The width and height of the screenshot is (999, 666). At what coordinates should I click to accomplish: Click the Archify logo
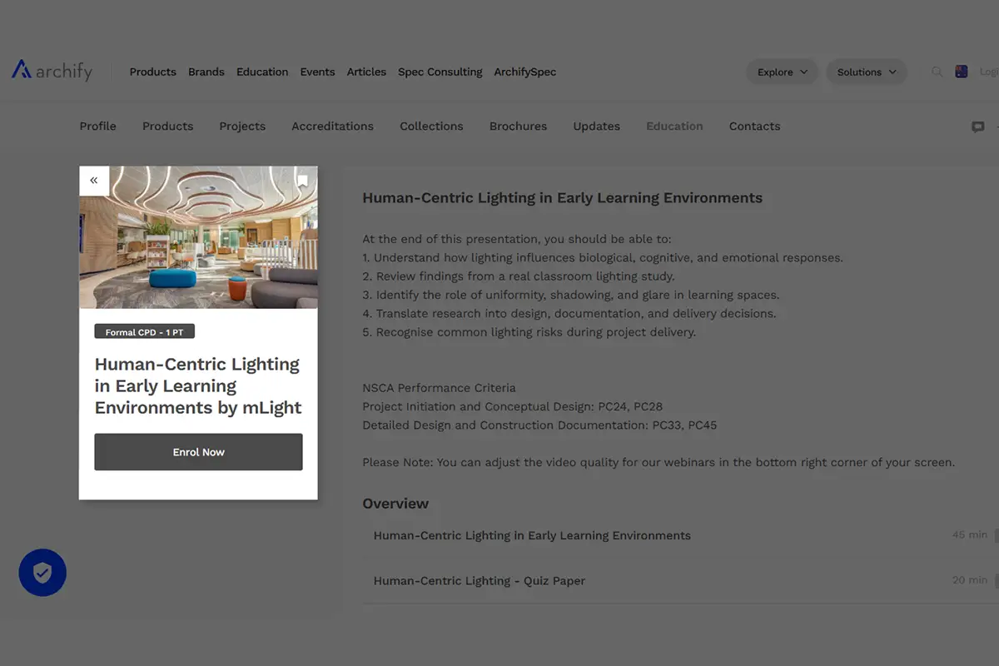[52, 71]
